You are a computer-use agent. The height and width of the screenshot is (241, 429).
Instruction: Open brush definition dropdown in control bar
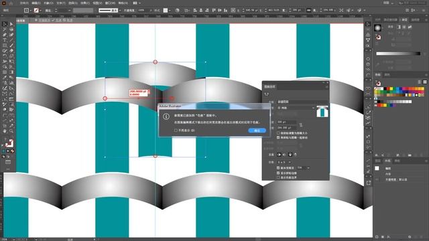click(120, 11)
